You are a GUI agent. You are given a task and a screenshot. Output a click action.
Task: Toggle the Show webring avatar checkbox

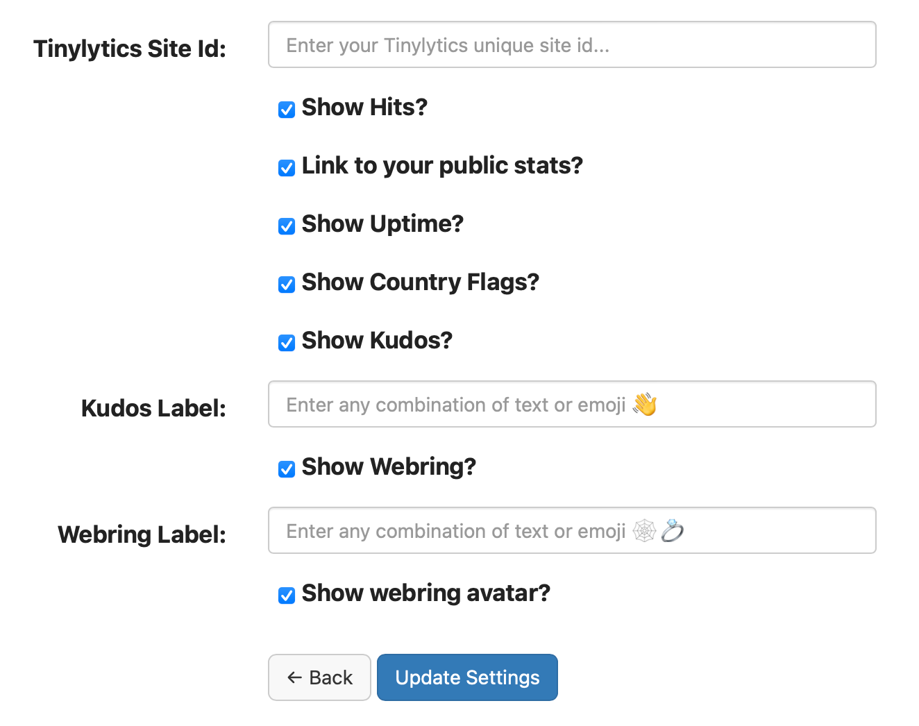tap(287, 596)
